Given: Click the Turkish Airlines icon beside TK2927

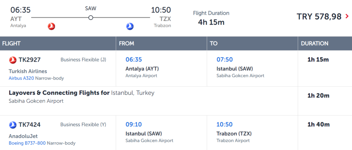Looking at the screenshot, I should click(13, 60).
